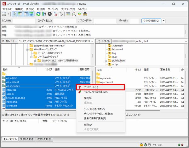Choose アップロード(U) from context menu
189x148 pixels.
tap(100, 87)
